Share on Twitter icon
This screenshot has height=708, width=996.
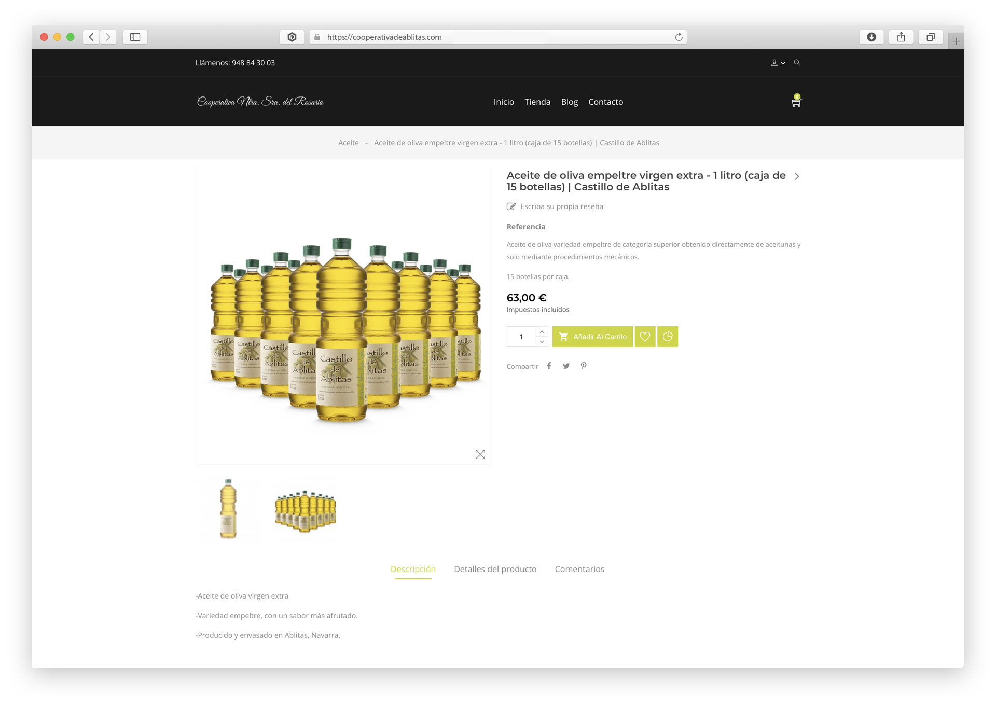[566, 366]
